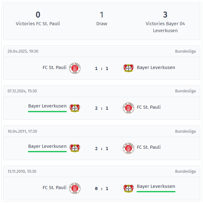Select Bundesliga label on the 13.11.2010 match
This screenshot has height=203, width=203.
(185, 171)
